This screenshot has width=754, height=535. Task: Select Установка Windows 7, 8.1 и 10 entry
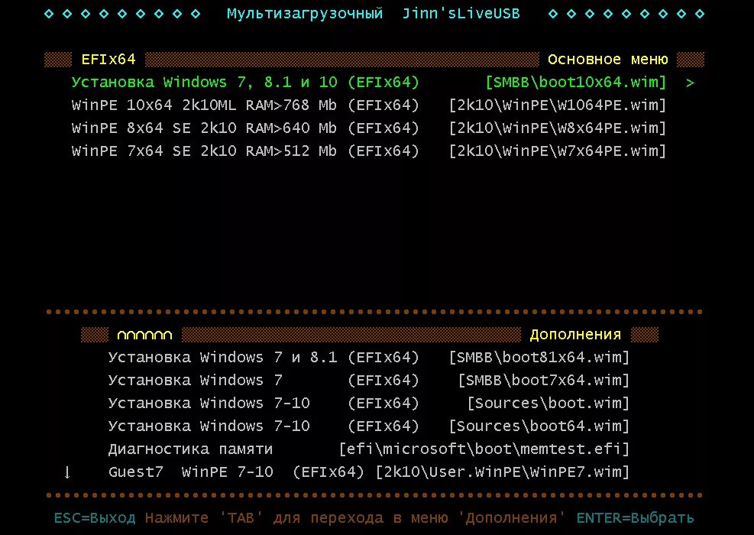click(x=369, y=83)
